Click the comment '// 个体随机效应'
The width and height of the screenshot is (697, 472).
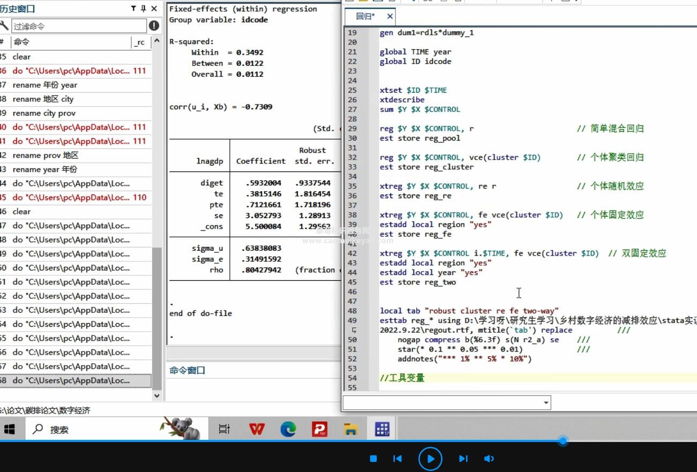[x=610, y=186]
